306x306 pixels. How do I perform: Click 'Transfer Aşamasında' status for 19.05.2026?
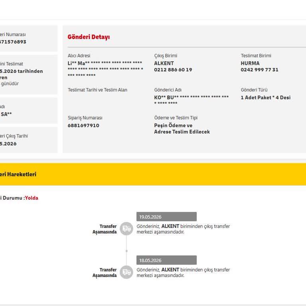(x=104, y=229)
